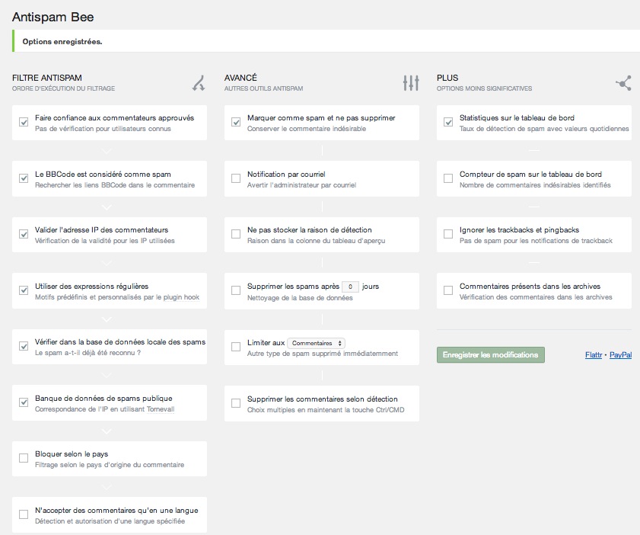Enable Notification par courriel checkbox
The width and height of the screenshot is (640, 535).
point(236,178)
